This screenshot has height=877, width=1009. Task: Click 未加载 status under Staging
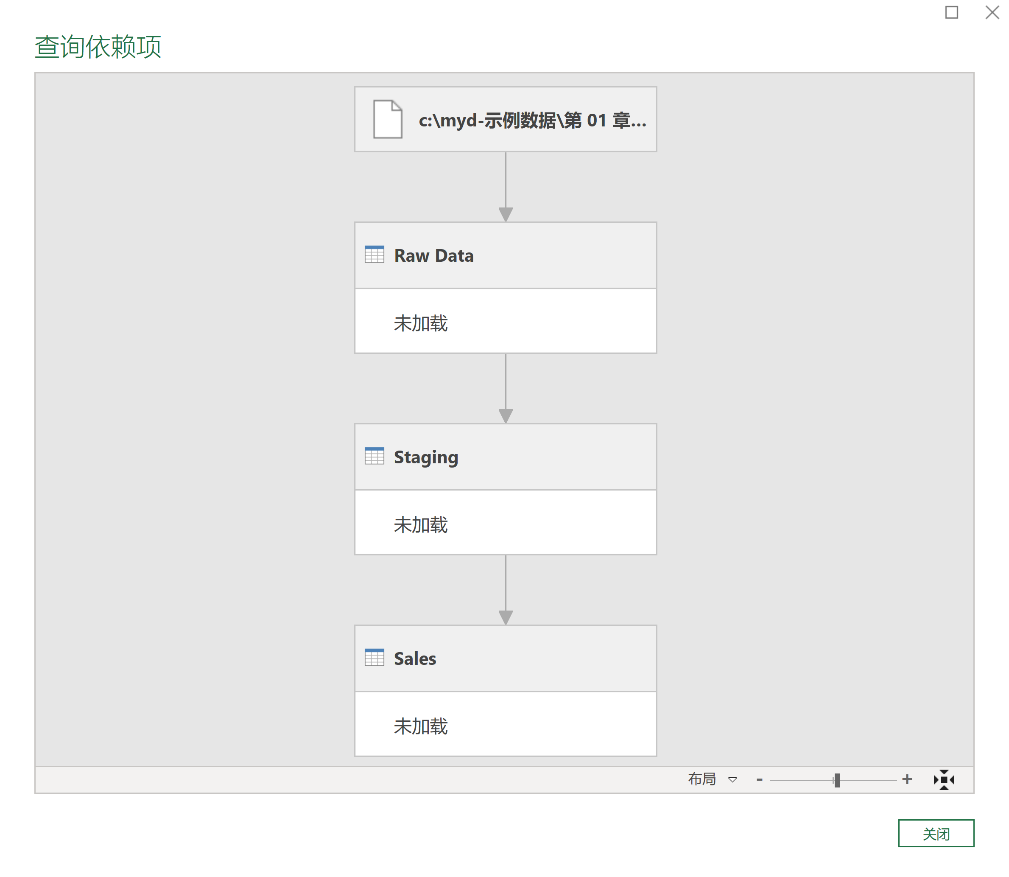pyautogui.click(x=421, y=525)
